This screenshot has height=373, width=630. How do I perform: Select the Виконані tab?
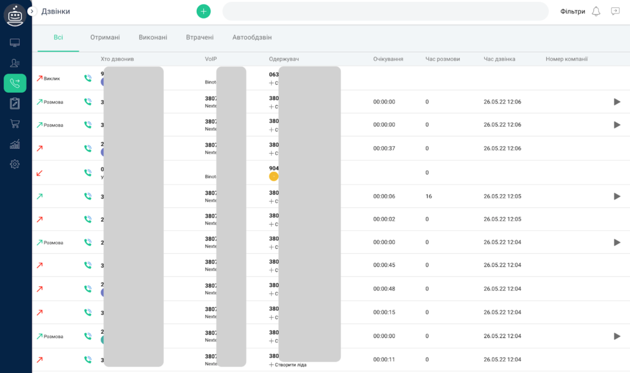[153, 37]
